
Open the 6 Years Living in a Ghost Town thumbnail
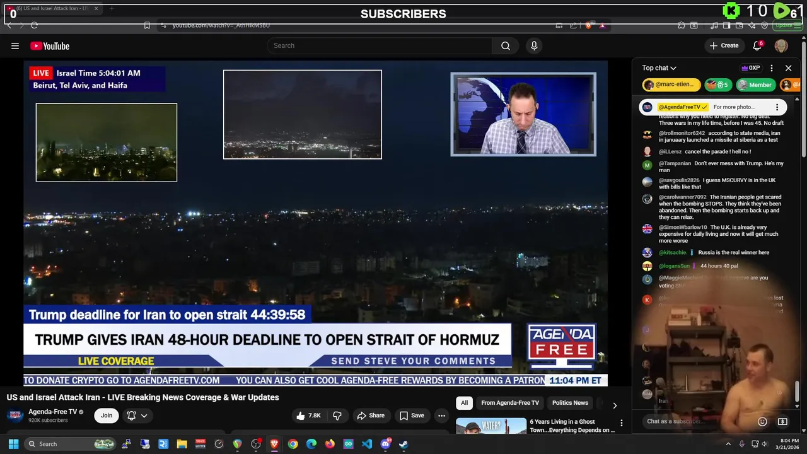click(491, 426)
